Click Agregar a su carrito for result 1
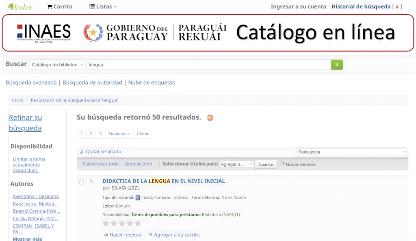 pyautogui.click(x=174, y=234)
